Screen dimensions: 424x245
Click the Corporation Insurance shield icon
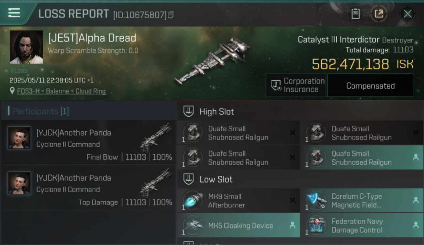[x=276, y=86]
